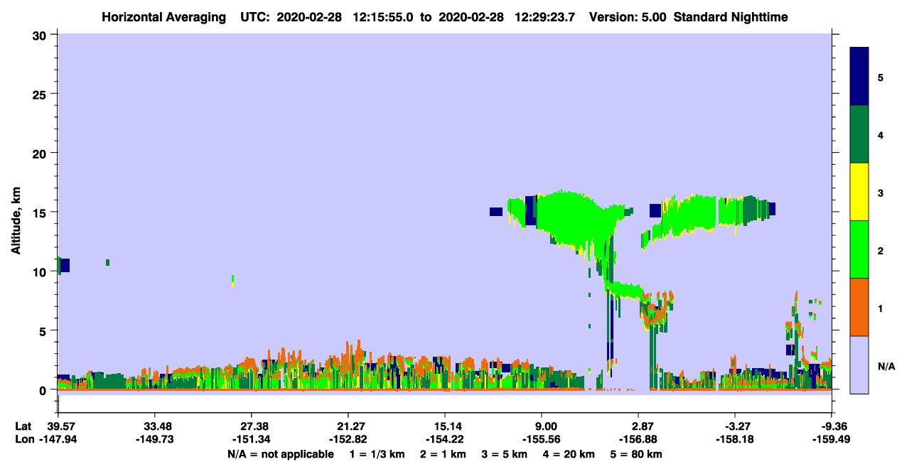Click the dark blue colorbar segment labeled 5

(x=859, y=76)
